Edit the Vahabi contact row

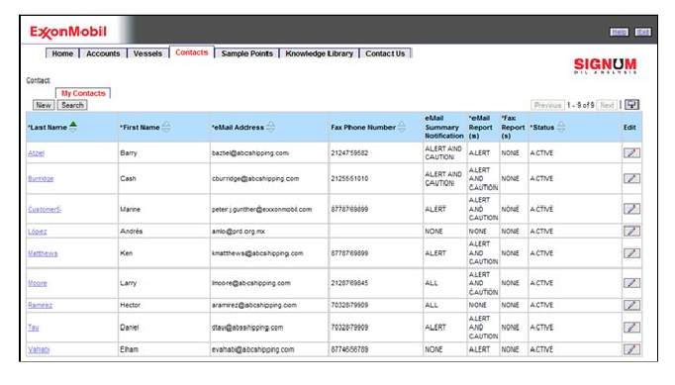631,349
